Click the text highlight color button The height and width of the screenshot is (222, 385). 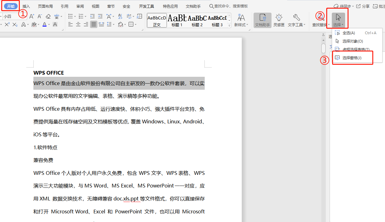tap(34, 24)
